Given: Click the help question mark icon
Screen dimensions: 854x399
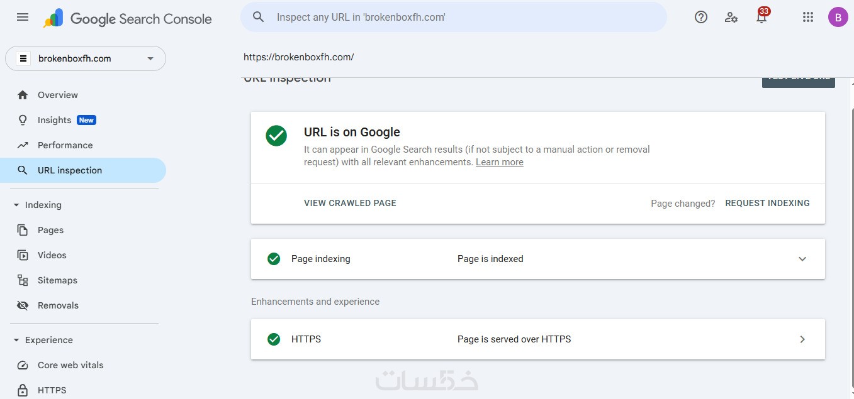Looking at the screenshot, I should [701, 18].
